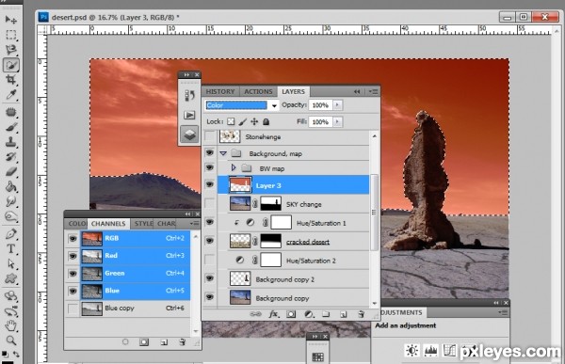
Task: Create a new layer in Layers panel
Action: pos(344,314)
